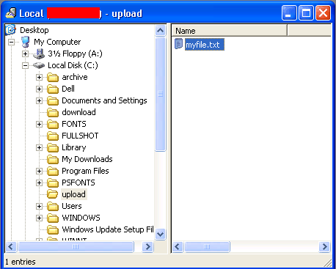
Task: Click the My Downloads folder icon
Action: click(x=53, y=159)
